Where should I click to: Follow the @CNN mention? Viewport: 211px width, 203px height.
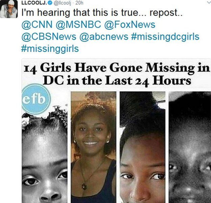(37, 25)
